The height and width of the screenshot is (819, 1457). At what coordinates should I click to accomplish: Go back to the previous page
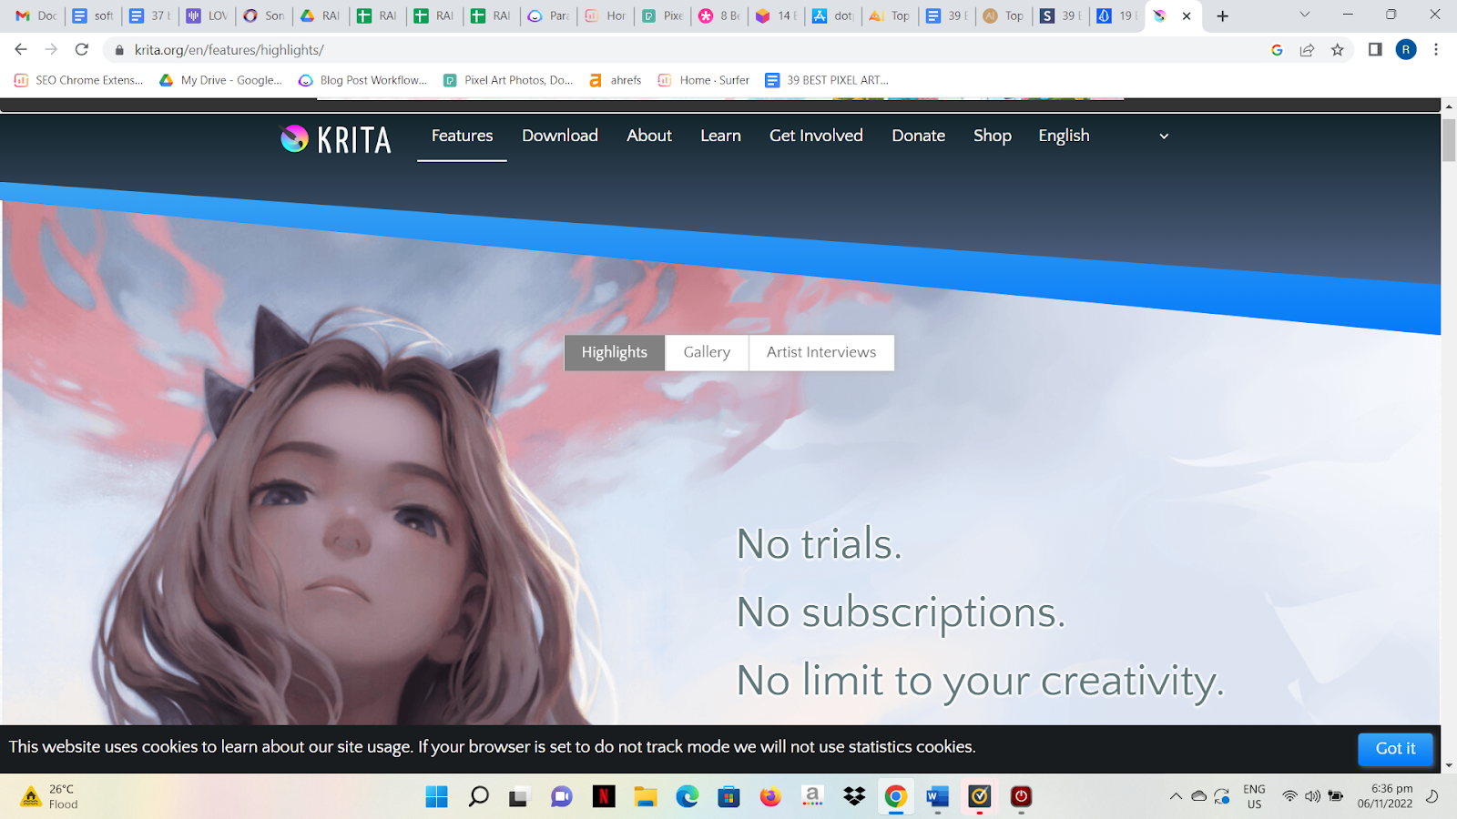[21, 50]
